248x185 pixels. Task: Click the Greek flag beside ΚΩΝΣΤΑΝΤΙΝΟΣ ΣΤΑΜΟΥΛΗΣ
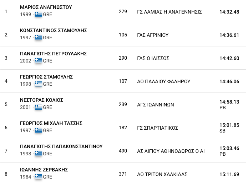click(x=38, y=37)
